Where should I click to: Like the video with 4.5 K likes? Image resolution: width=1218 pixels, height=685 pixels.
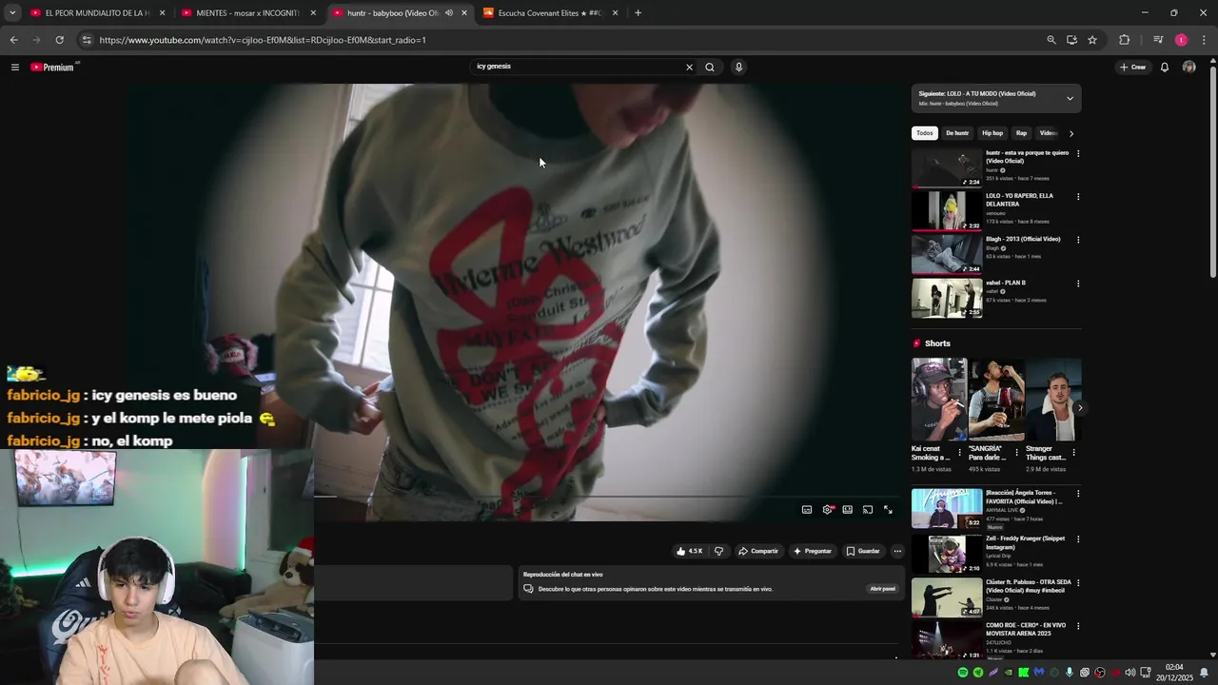click(x=690, y=551)
